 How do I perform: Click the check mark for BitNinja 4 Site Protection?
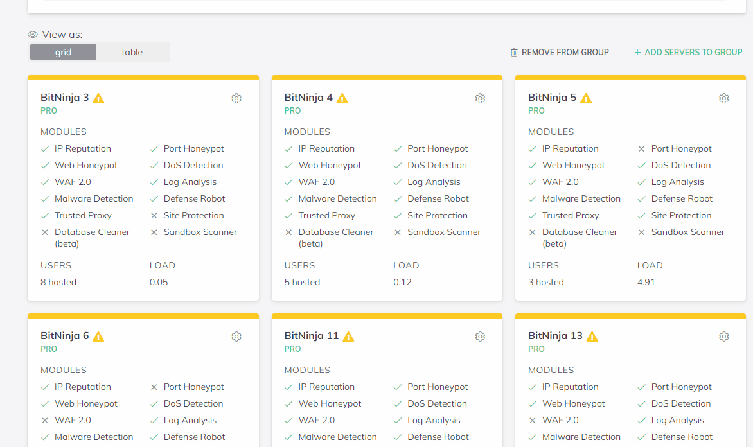pyautogui.click(x=398, y=216)
